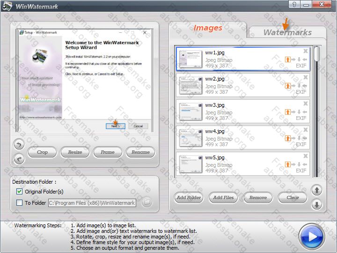Click the left arrow icon on ww3.jpg
Screen dimensions: 337x253
click(305, 112)
